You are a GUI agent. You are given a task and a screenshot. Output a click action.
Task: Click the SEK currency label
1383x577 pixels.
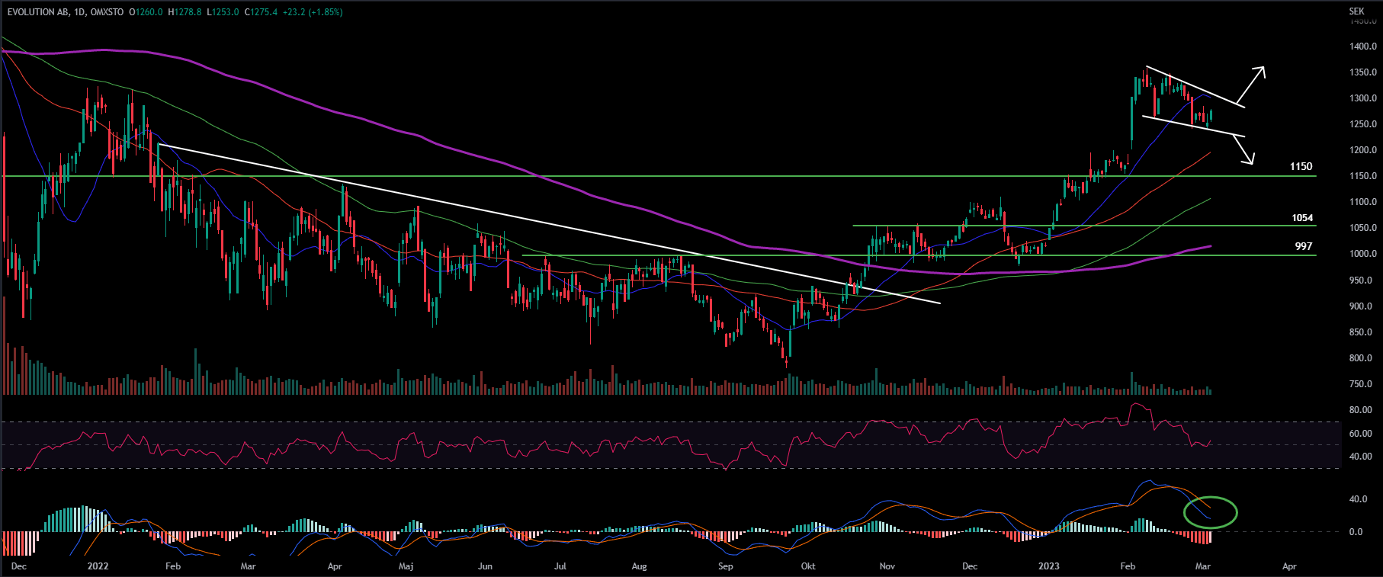(1356, 11)
